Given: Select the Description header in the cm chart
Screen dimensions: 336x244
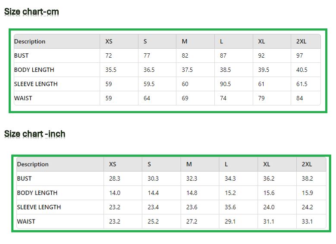Looking at the screenshot, I should (x=30, y=41).
